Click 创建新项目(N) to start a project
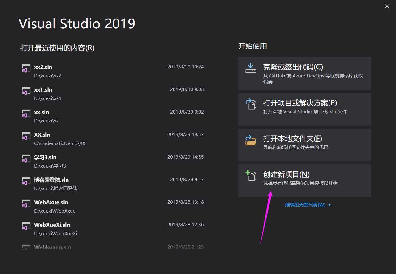The image size is (396, 274). point(304,181)
